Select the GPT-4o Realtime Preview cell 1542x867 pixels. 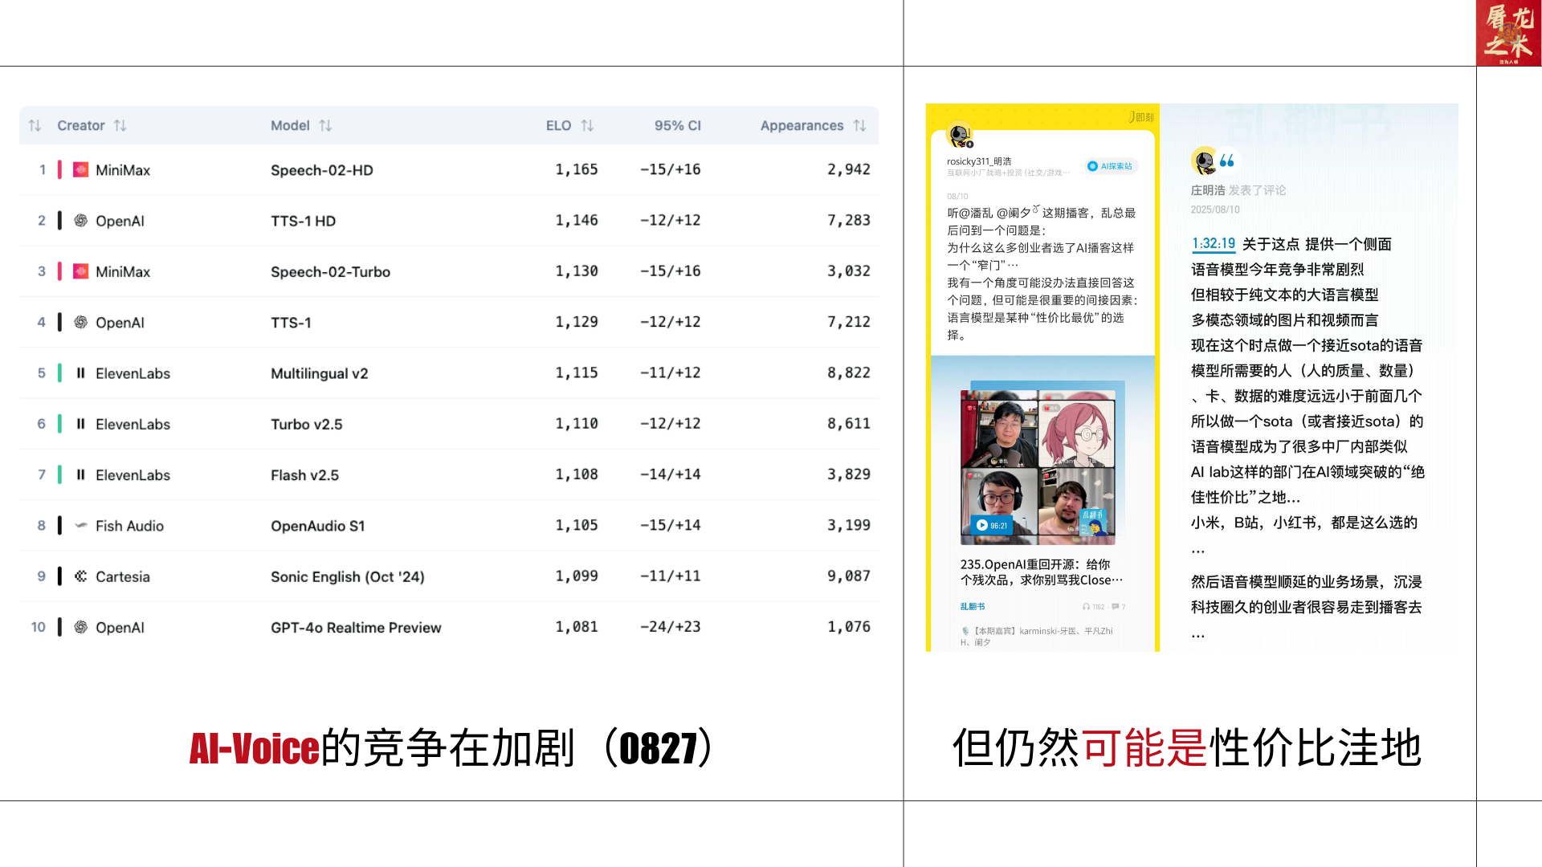(356, 628)
